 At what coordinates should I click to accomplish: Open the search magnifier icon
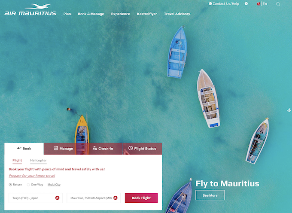click(278, 4)
